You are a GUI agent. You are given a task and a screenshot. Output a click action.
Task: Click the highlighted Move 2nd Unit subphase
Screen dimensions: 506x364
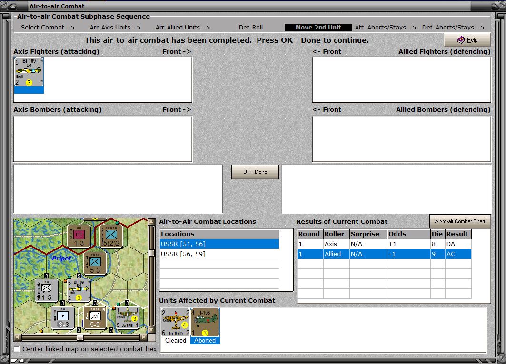click(318, 28)
